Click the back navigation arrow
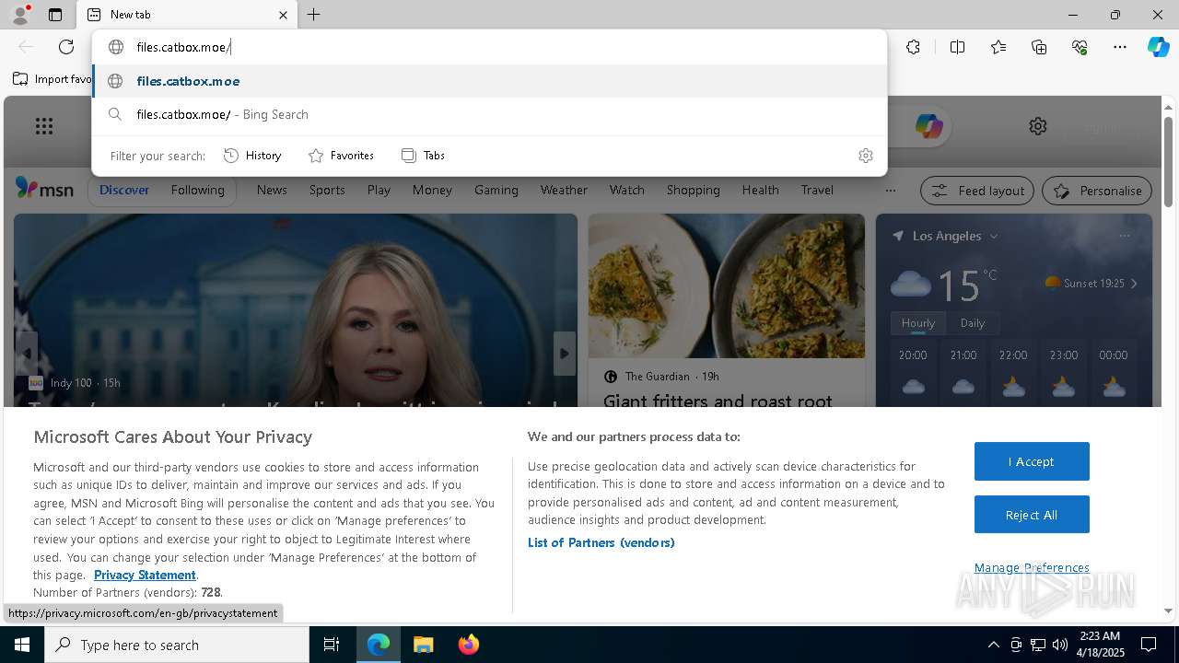 tap(26, 47)
